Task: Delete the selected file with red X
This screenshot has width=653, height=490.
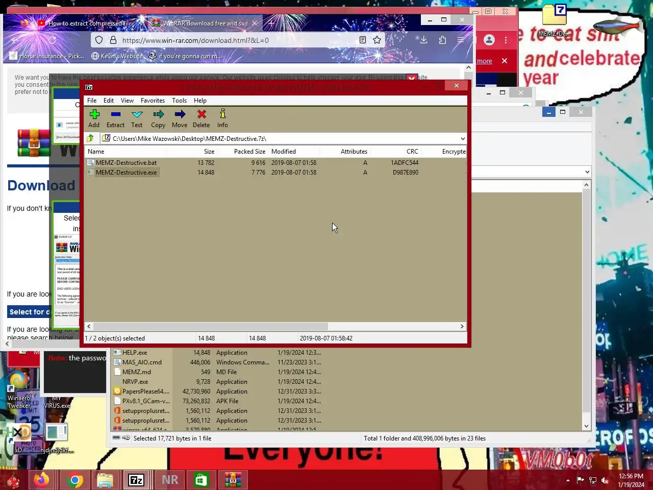Action: click(202, 118)
